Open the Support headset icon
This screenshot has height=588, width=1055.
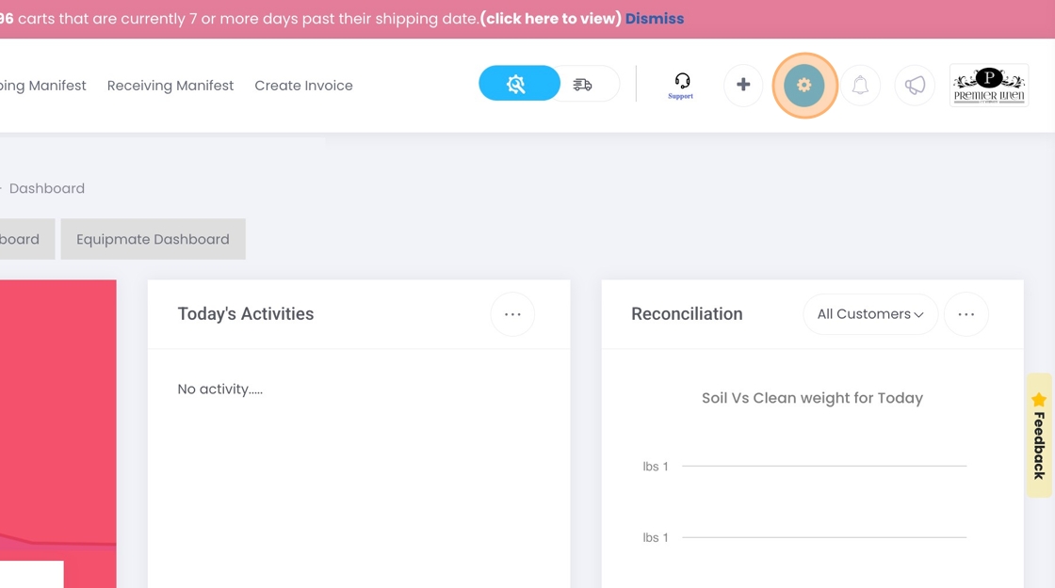pos(681,86)
